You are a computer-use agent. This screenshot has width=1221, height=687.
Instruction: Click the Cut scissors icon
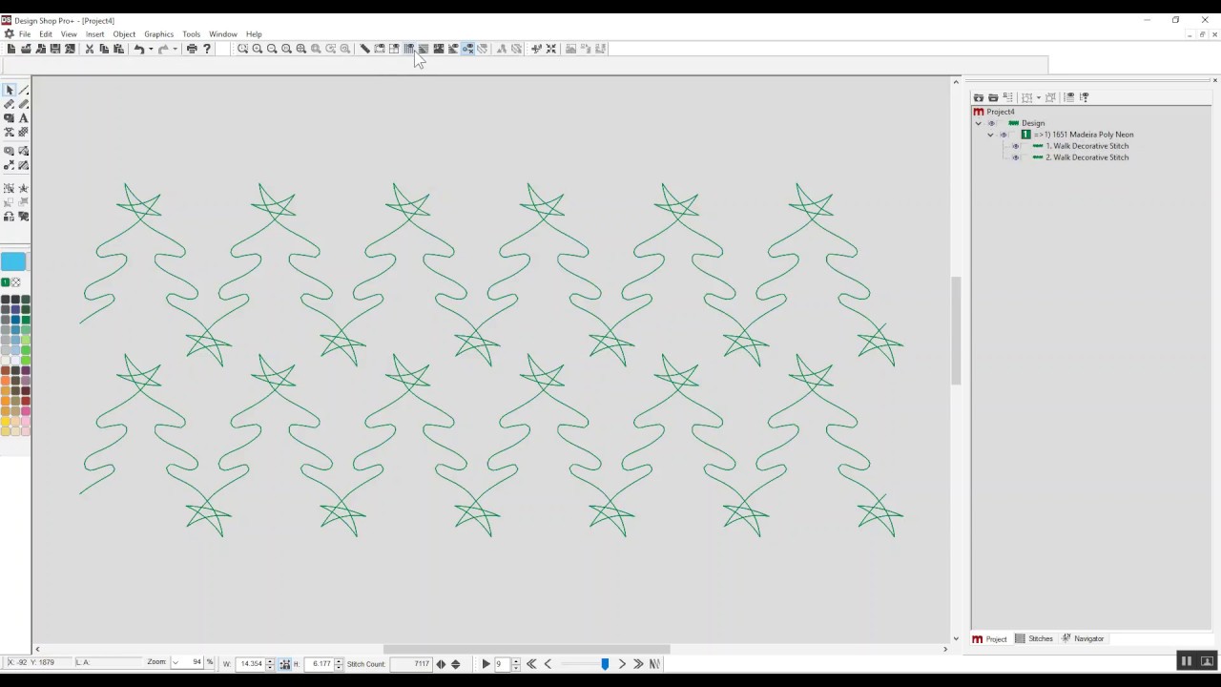pyautogui.click(x=89, y=49)
